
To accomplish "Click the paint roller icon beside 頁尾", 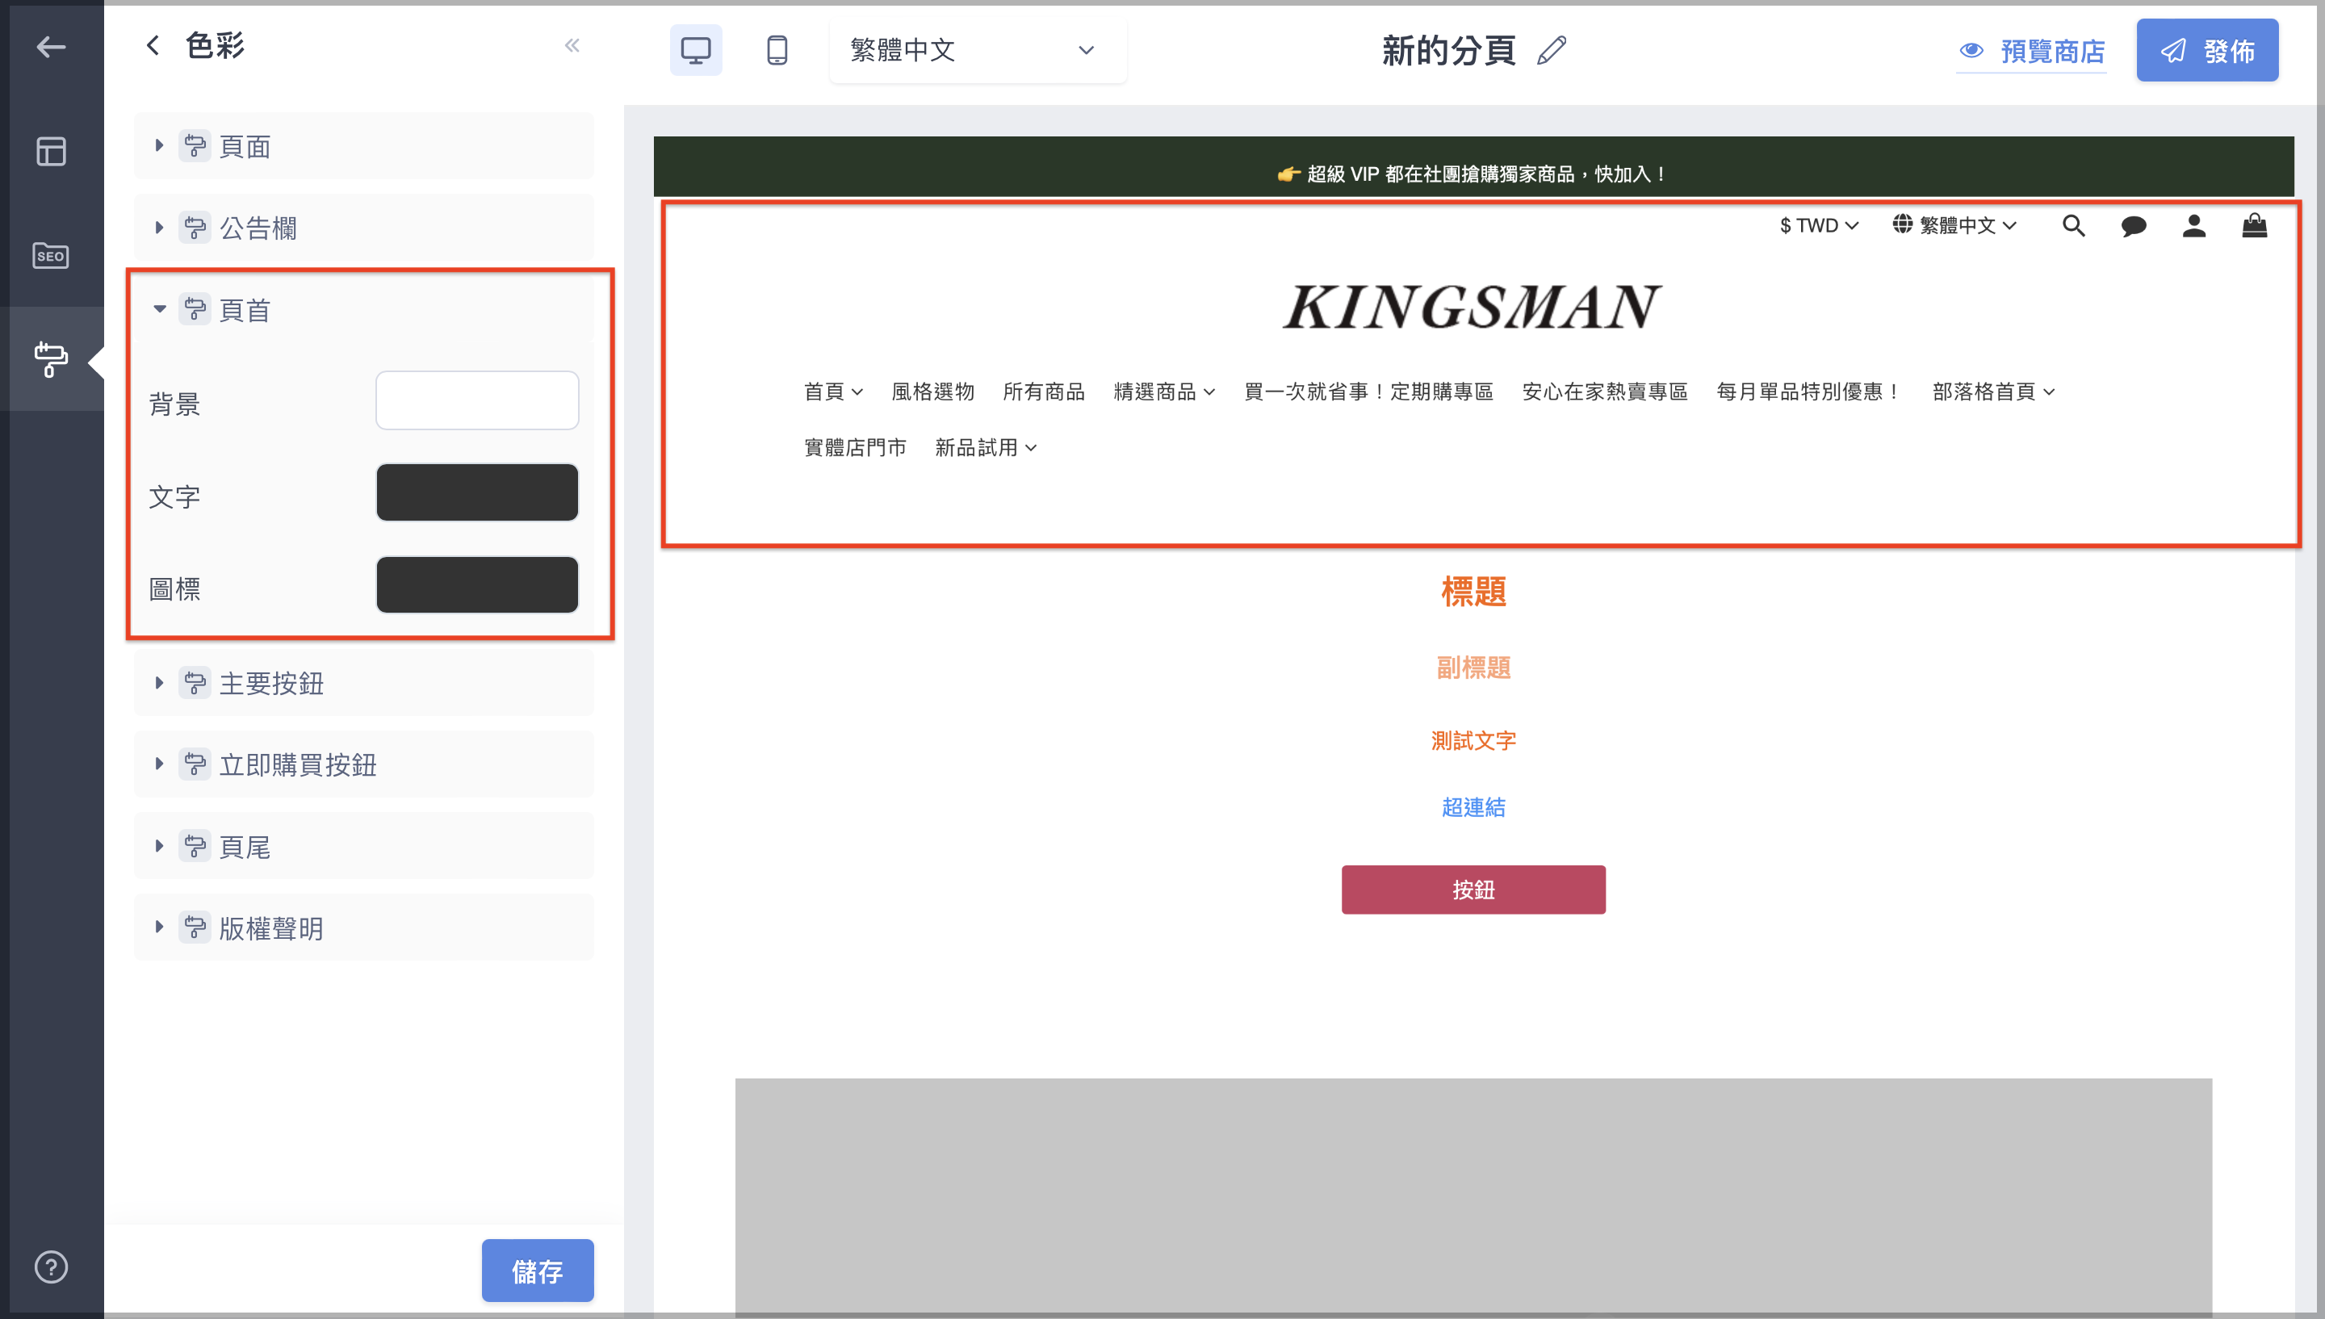I will click(x=195, y=846).
